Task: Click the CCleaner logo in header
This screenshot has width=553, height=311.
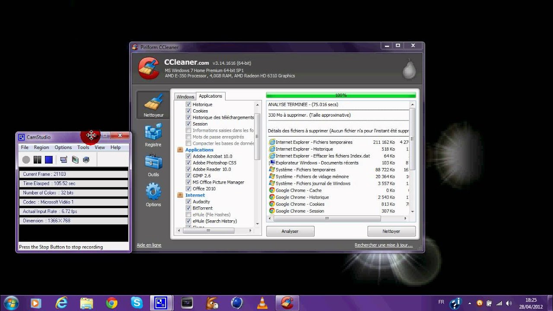Action: (x=149, y=69)
